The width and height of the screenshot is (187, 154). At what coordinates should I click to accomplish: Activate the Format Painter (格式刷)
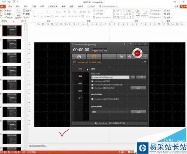8,17
